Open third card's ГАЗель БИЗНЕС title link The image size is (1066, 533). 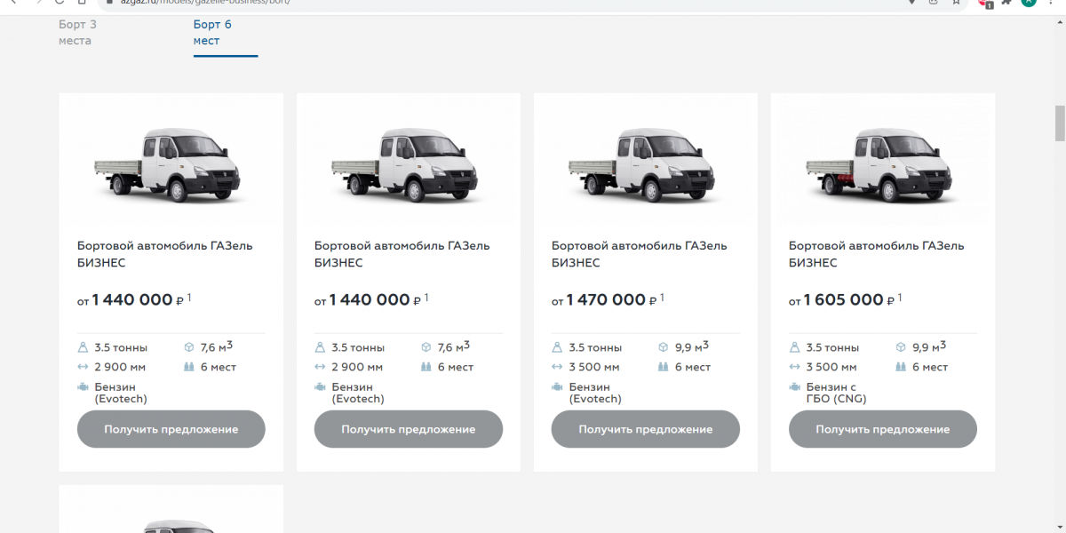pyautogui.click(x=639, y=254)
